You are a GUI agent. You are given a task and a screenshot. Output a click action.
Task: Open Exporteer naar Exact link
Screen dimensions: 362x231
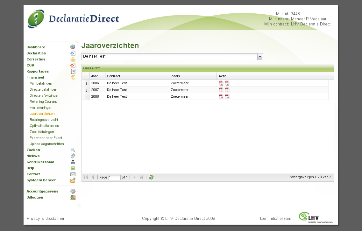click(46, 138)
